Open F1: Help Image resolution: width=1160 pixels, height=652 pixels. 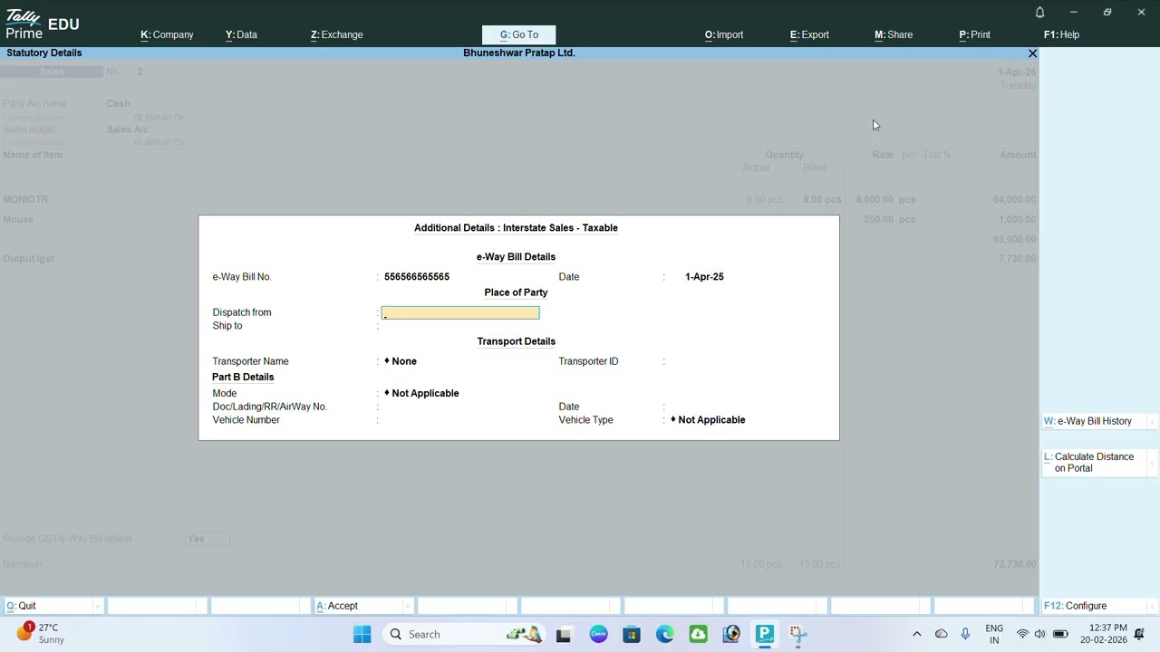[x=1061, y=34]
